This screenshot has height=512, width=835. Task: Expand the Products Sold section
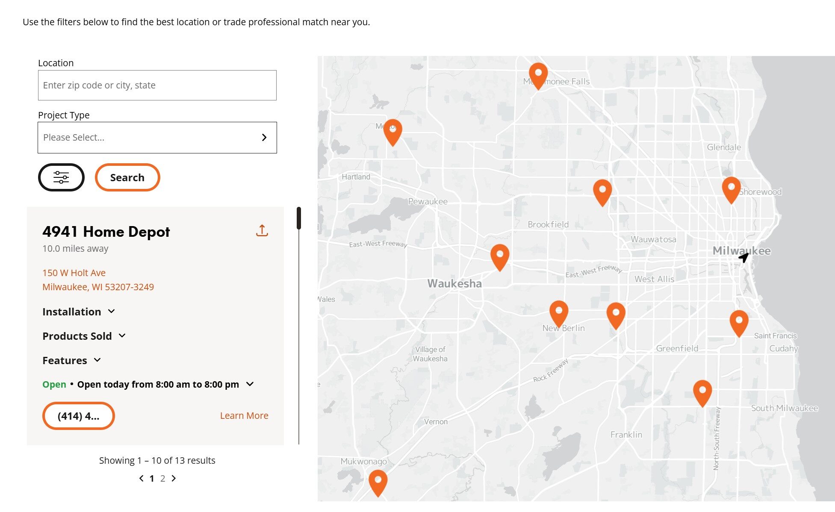pos(84,336)
